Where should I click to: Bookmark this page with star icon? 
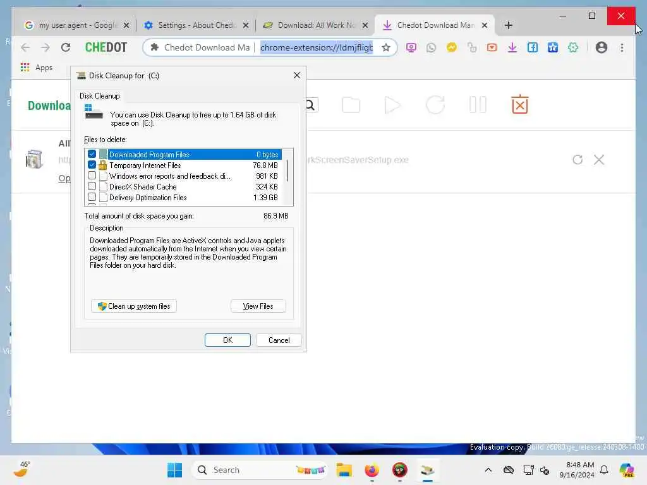coord(386,47)
